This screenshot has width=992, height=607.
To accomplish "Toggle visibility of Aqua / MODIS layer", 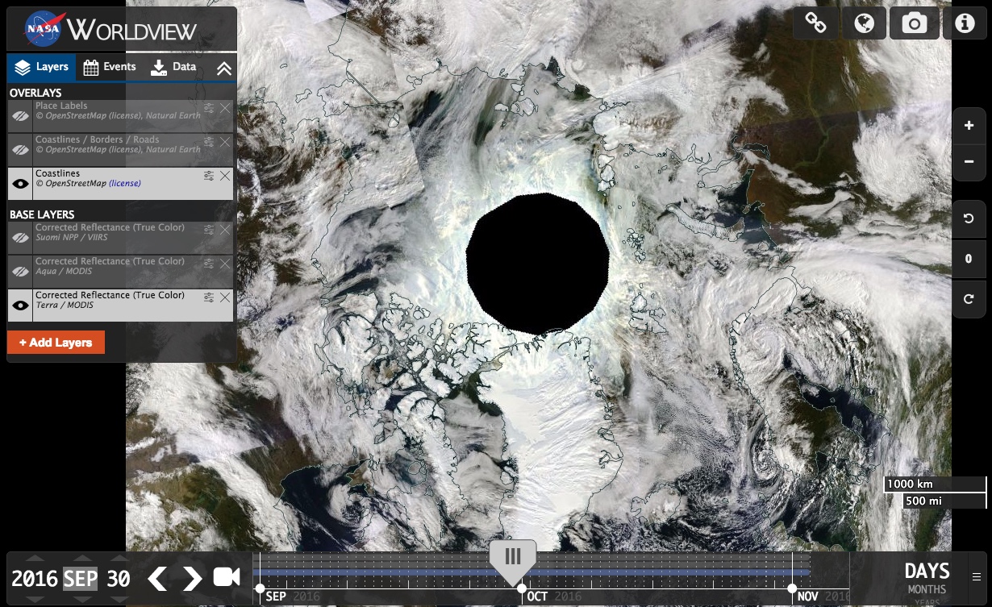I will coord(20,272).
